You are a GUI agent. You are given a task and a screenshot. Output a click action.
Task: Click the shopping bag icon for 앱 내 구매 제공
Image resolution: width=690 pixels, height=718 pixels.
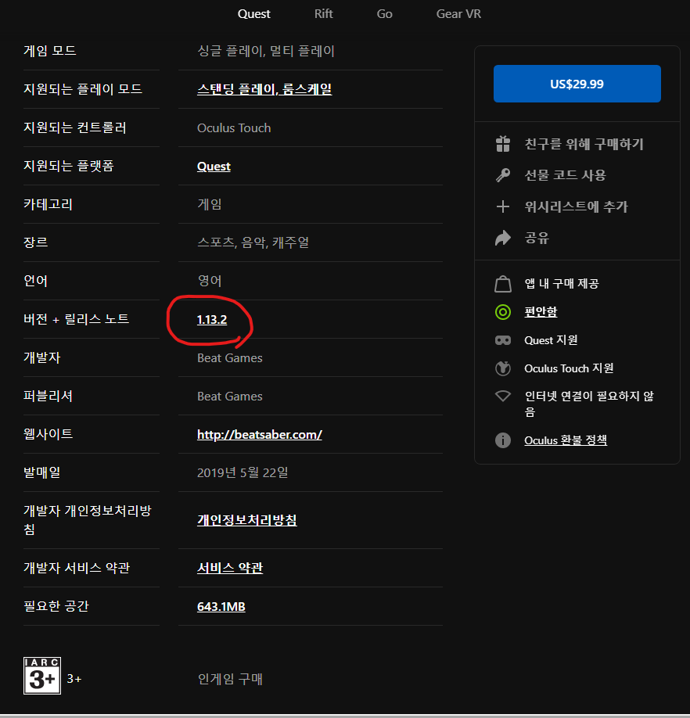click(503, 283)
